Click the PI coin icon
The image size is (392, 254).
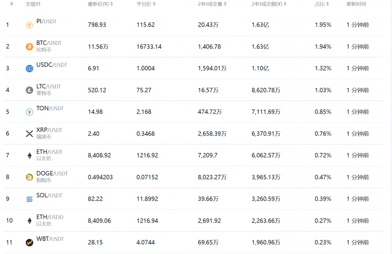pyautogui.click(x=29, y=25)
